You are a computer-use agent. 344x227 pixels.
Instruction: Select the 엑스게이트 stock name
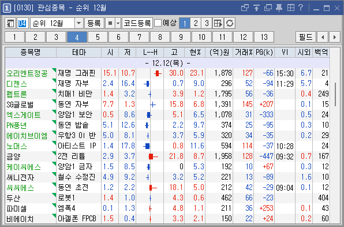click(24, 115)
